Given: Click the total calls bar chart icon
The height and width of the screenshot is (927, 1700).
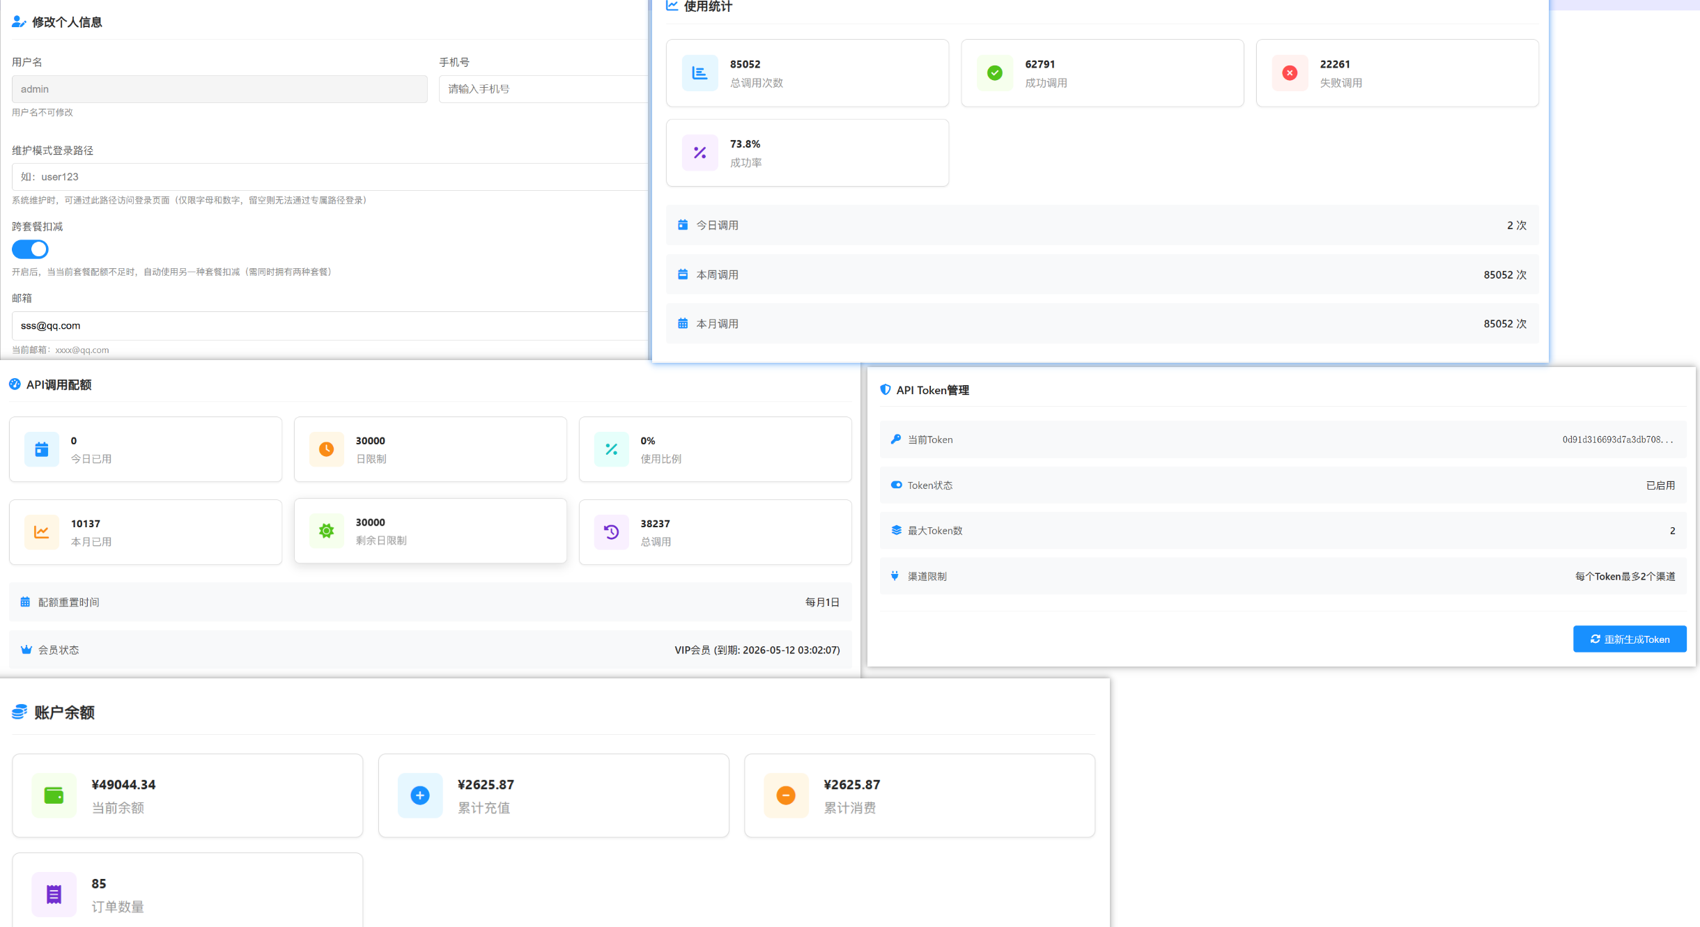Looking at the screenshot, I should [700, 73].
